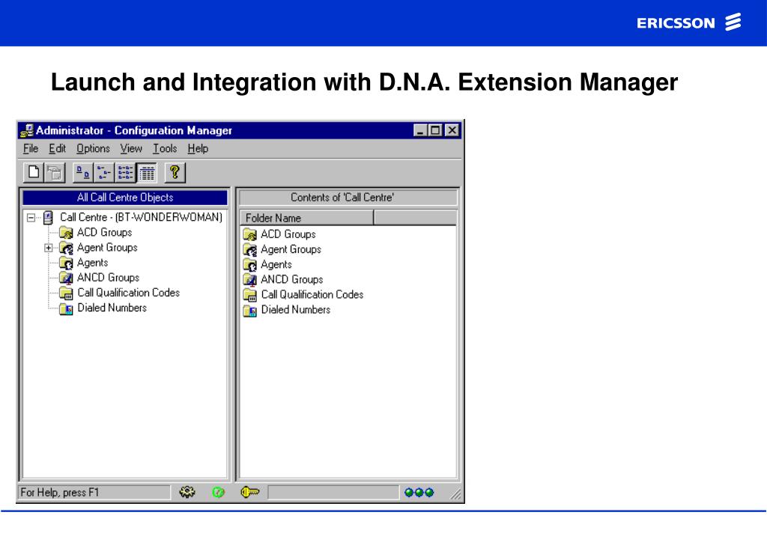Click the Folder Name column header
Viewport: 767px width, 542px height.
[x=306, y=218]
